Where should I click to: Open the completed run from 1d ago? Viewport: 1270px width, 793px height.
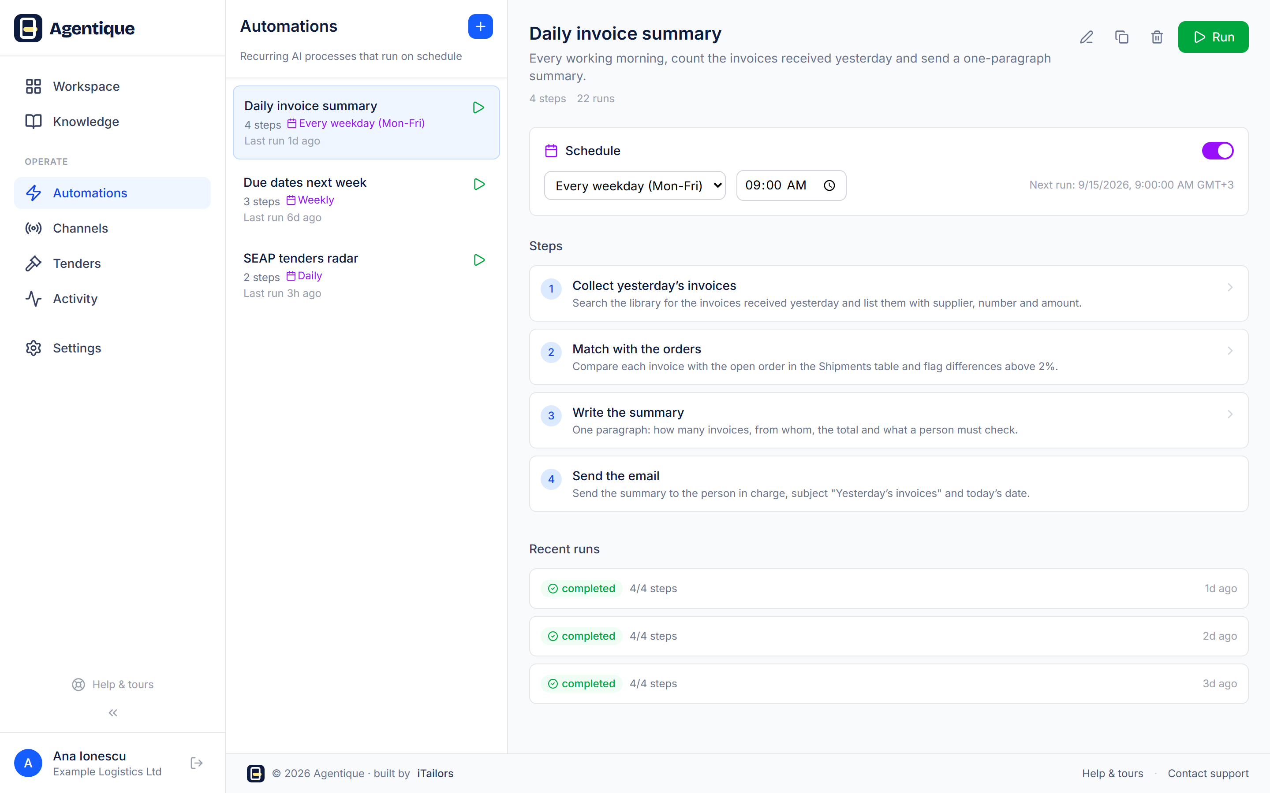(x=889, y=589)
